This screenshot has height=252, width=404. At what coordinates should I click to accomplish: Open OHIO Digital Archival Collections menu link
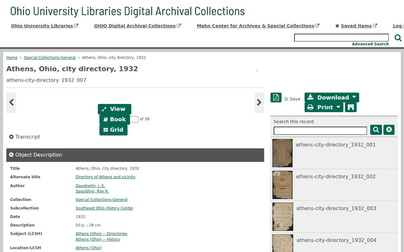[138, 26]
